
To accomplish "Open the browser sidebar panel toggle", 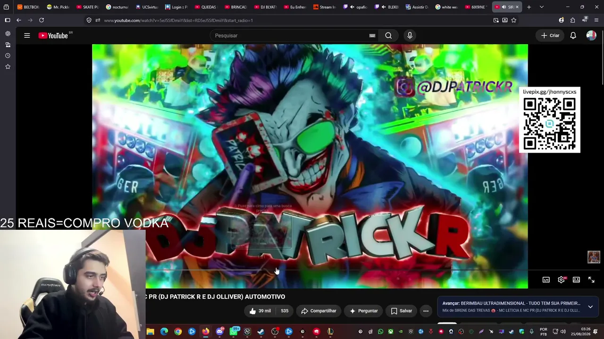I will point(8,20).
